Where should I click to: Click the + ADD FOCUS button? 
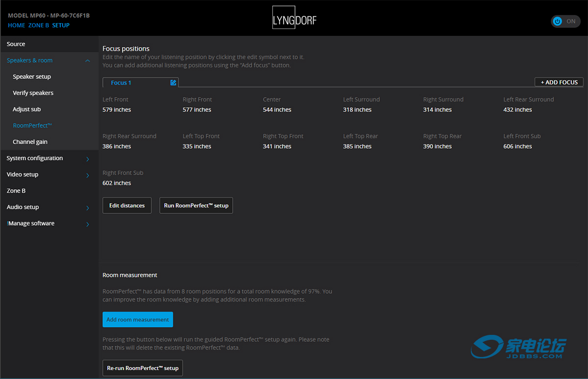point(559,82)
